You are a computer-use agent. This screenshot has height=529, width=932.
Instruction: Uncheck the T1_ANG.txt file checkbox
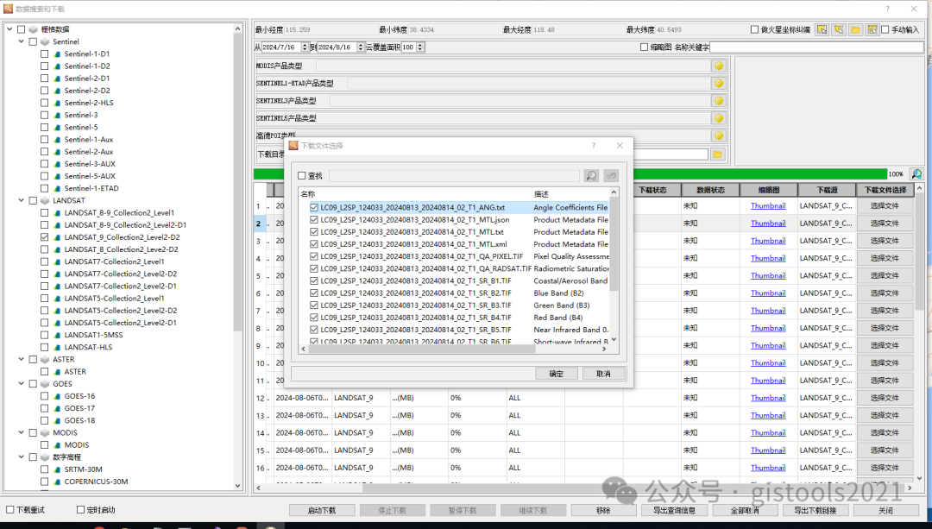coord(314,207)
